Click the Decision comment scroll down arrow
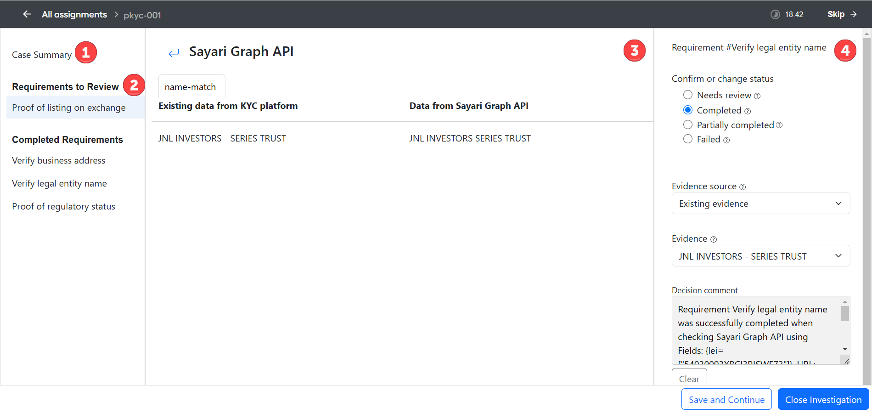The image size is (872, 419). pyautogui.click(x=845, y=350)
